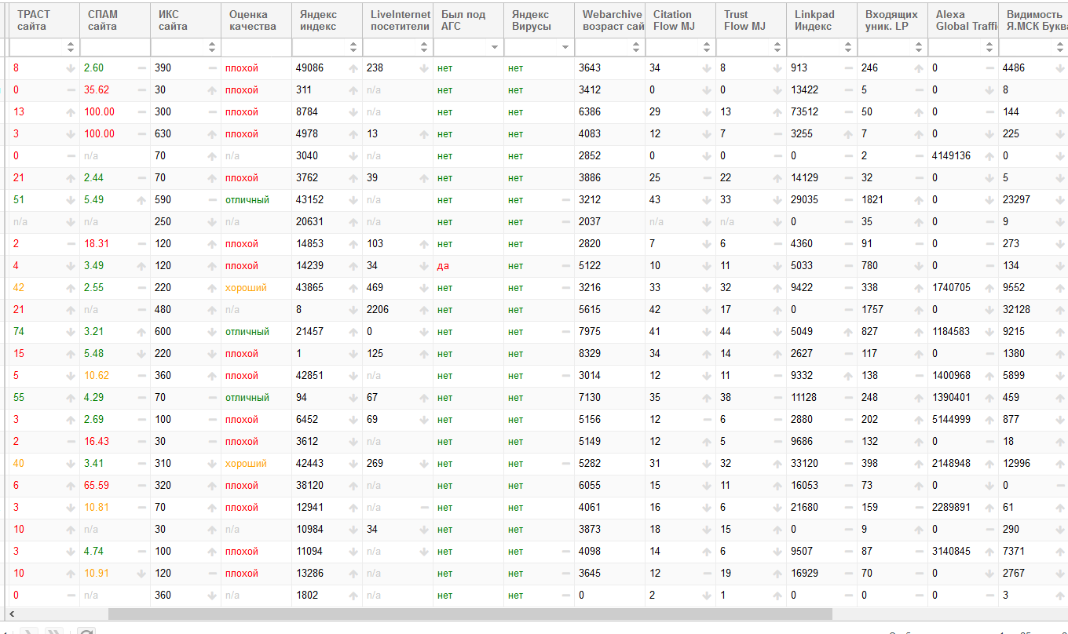Click the up arrow beside Входящих value 1821
Screen dimensions: 1068x634
[919, 200]
